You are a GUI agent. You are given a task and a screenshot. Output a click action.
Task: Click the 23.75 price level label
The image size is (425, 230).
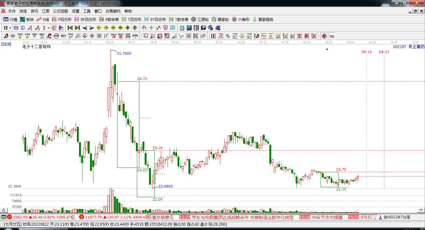tap(341, 169)
